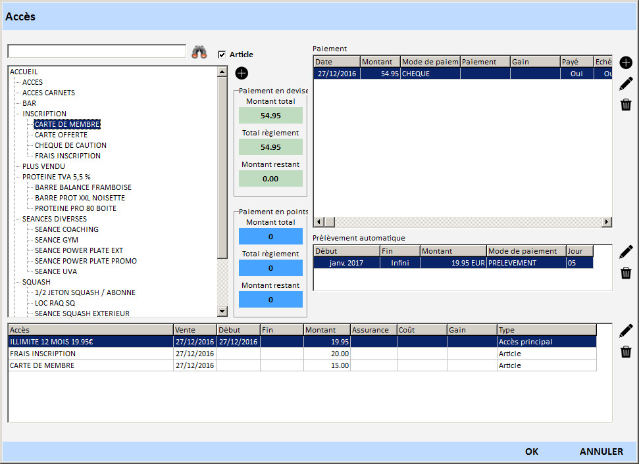Select SEANCE SQUASH EXTERIEUR in the tree
639x464 pixels.
82,313
